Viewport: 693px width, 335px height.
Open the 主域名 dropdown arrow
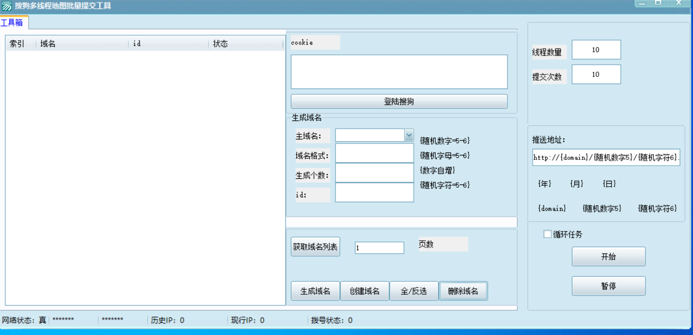tap(409, 135)
